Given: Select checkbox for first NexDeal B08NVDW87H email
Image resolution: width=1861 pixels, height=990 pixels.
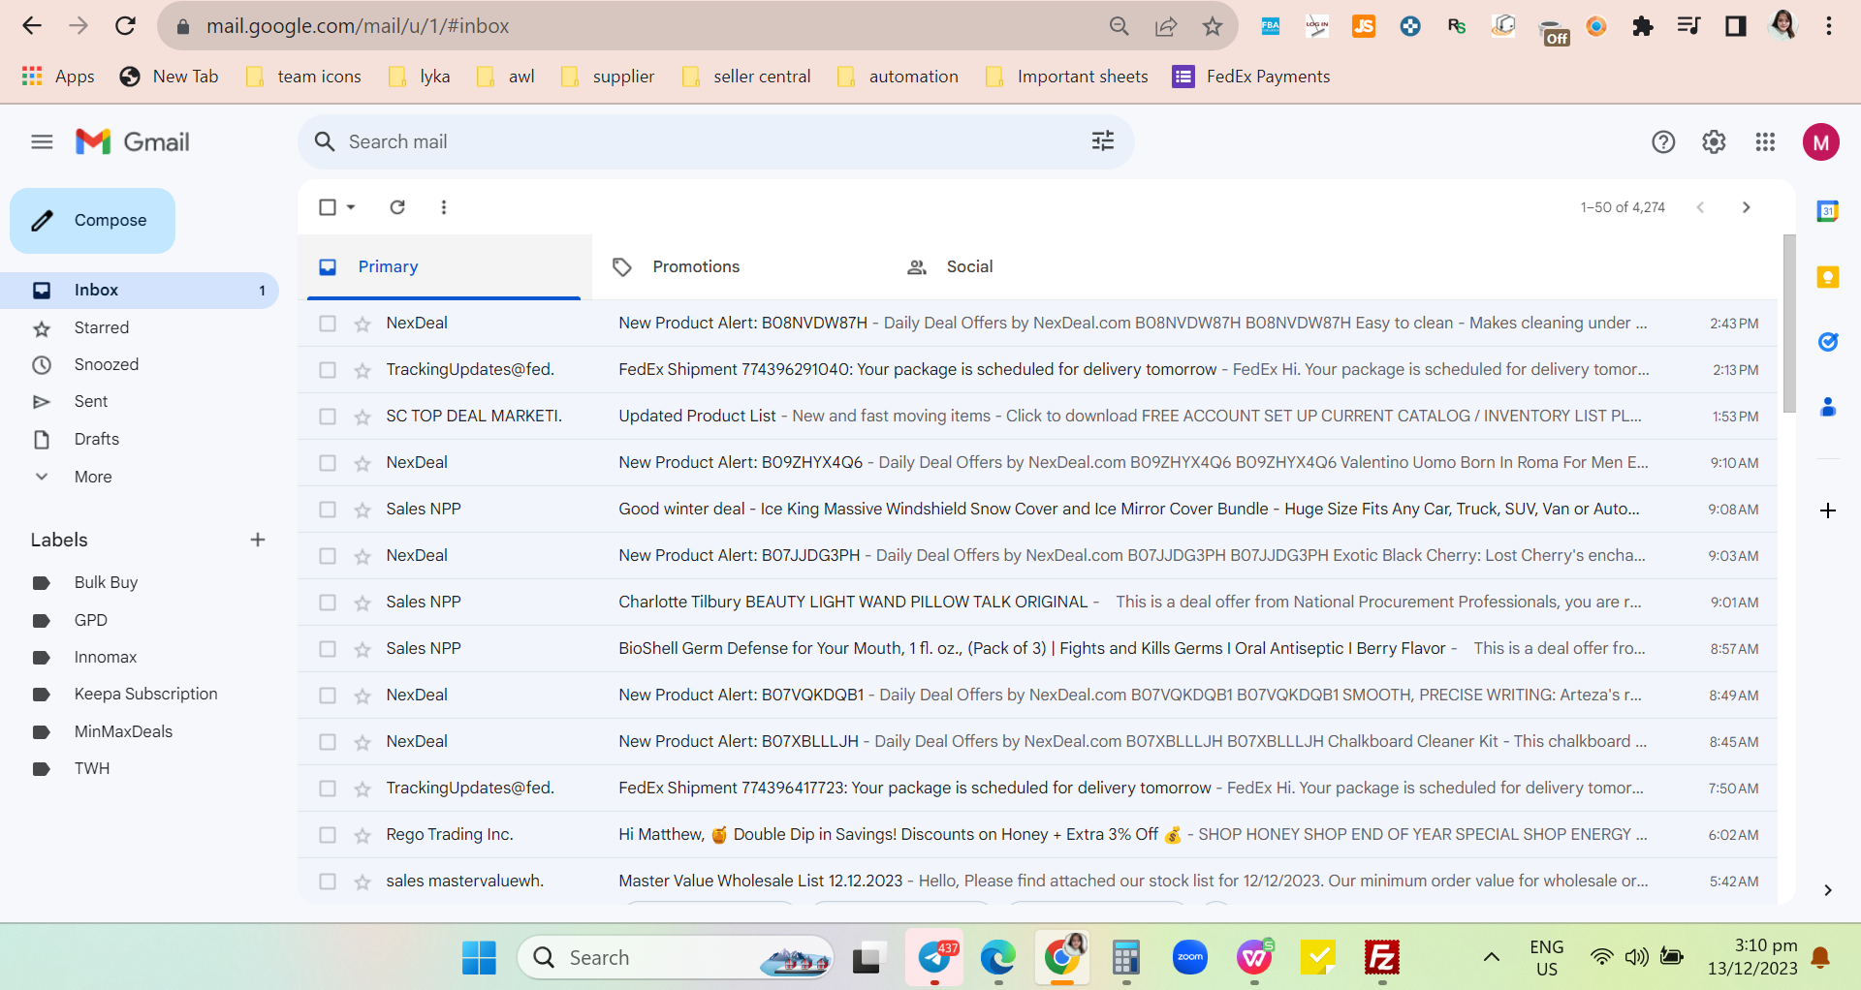Looking at the screenshot, I should tap(328, 324).
